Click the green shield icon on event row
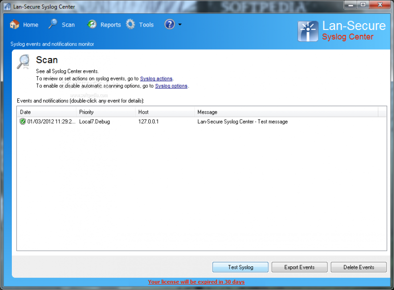 pyautogui.click(x=23, y=121)
